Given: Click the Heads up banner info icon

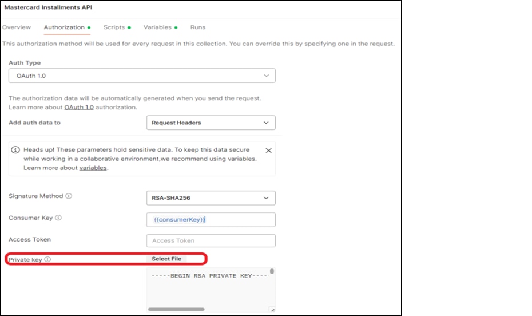Looking at the screenshot, I should pyautogui.click(x=17, y=150).
